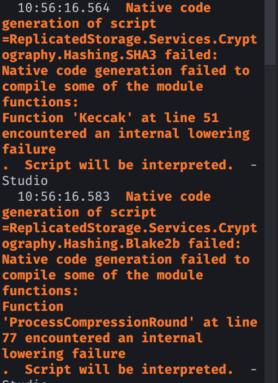Click the 10:56:16.564 timestamp
278x383 pixels.
click(x=64, y=8)
